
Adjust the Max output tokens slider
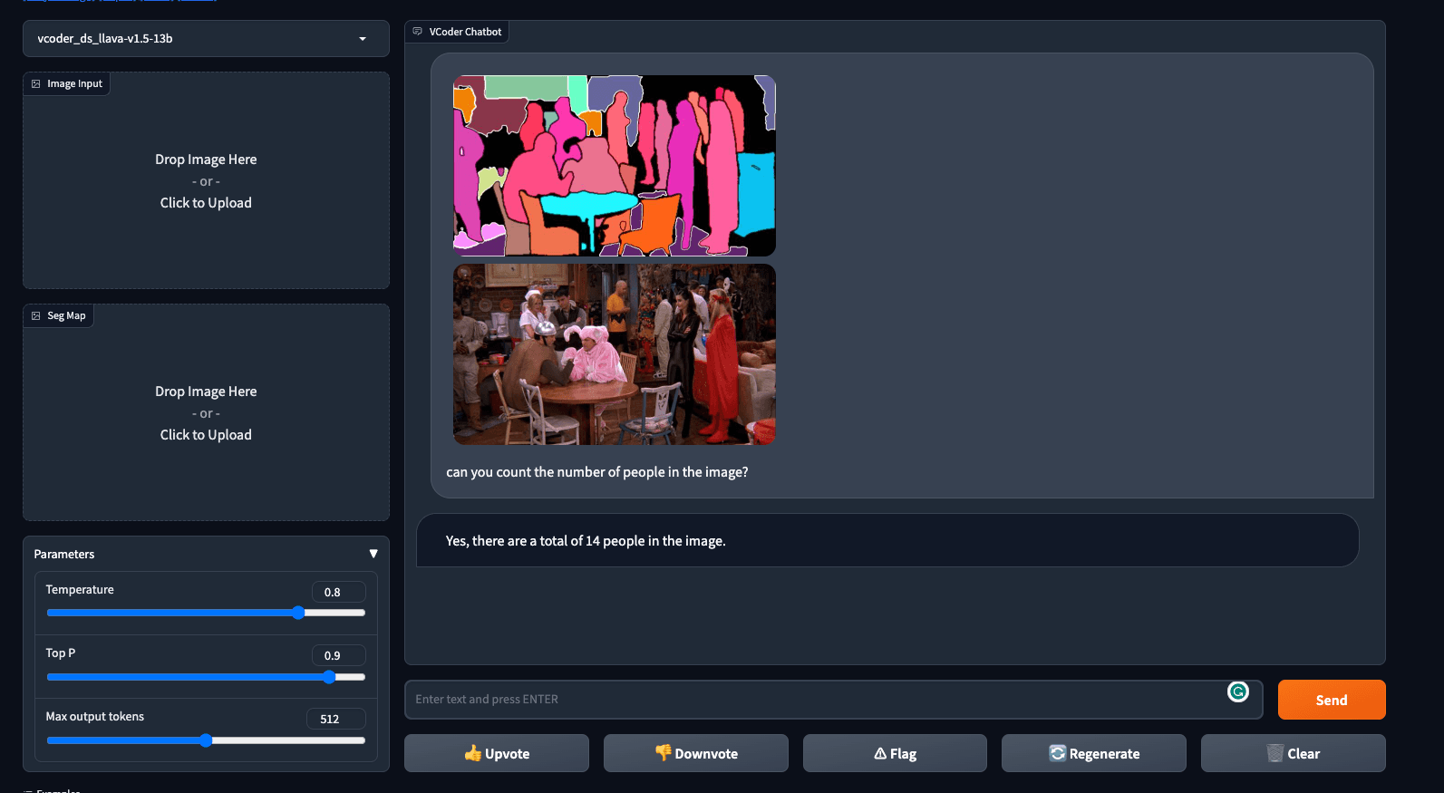[206, 740]
